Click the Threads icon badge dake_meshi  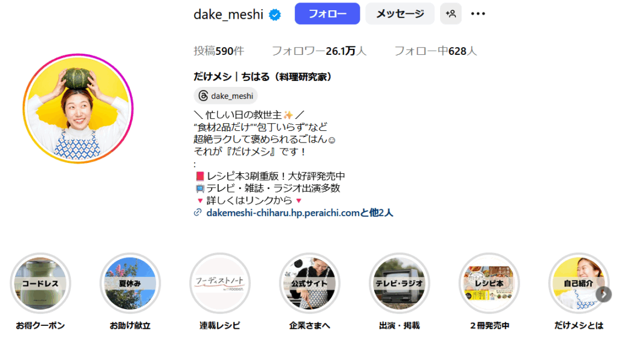[x=226, y=96]
